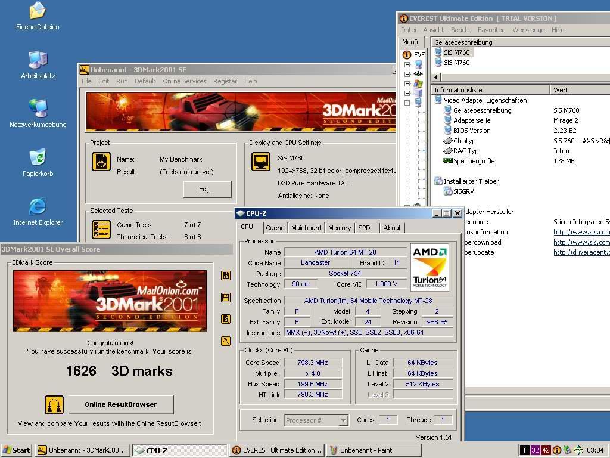Click the Display and CPU Settings monitor icon

click(261, 162)
